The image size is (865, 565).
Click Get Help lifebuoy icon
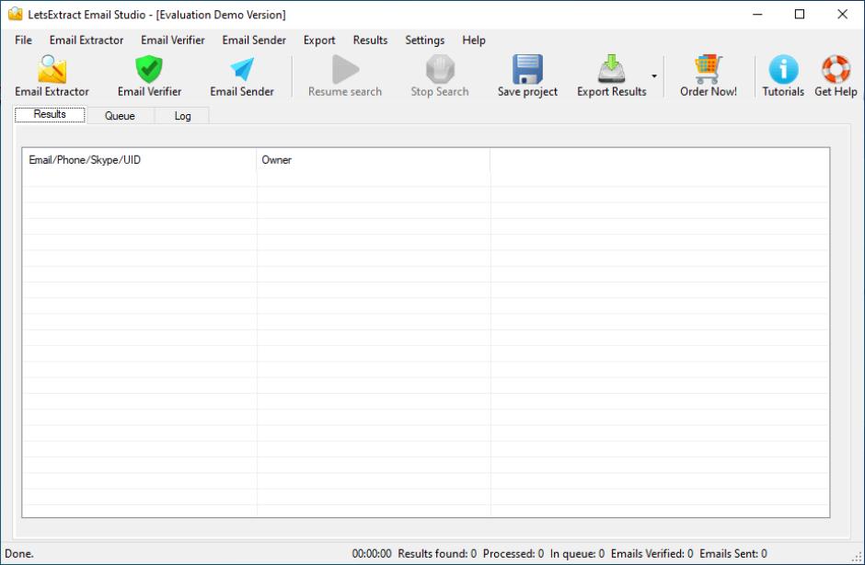pos(836,69)
